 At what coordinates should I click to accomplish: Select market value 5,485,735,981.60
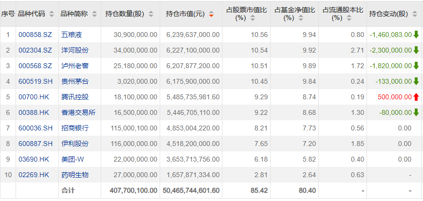click(x=193, y=97)
